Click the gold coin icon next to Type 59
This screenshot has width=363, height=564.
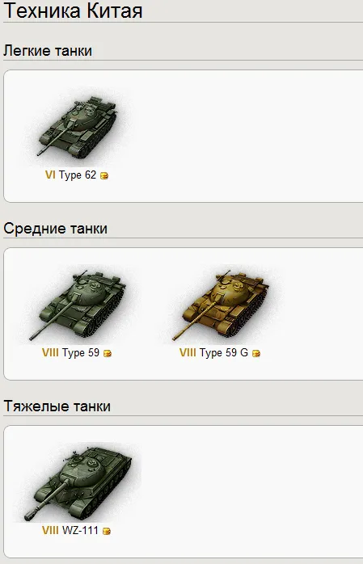pyautogui.click(x=108, y=354)
